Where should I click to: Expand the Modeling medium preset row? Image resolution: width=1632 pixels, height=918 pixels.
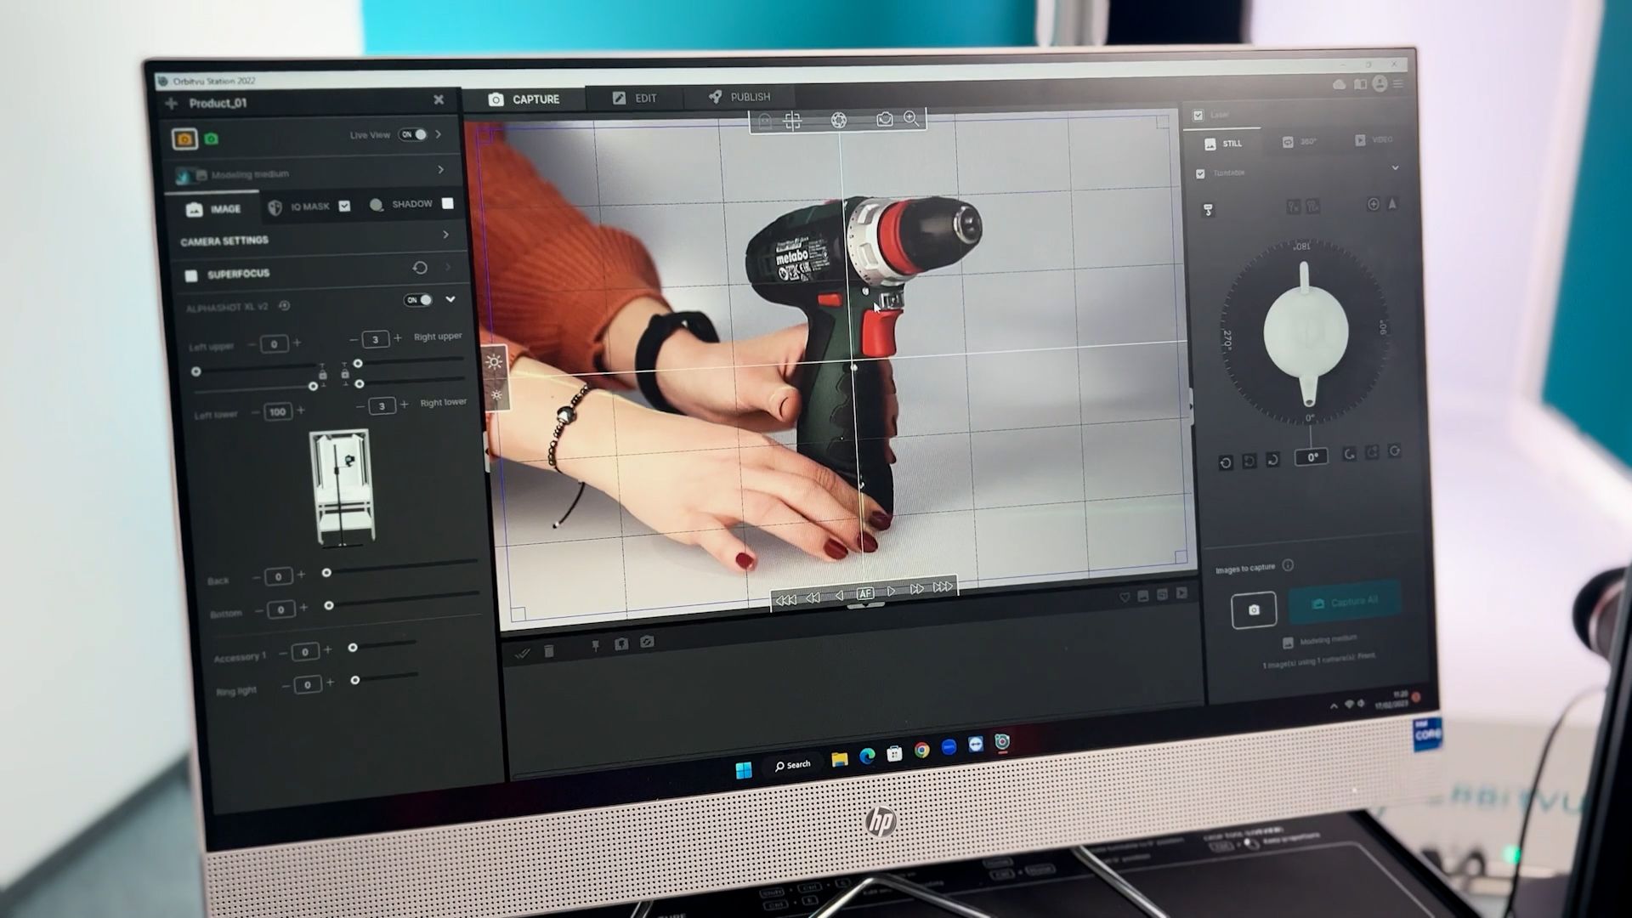click(x=440, y=170)
